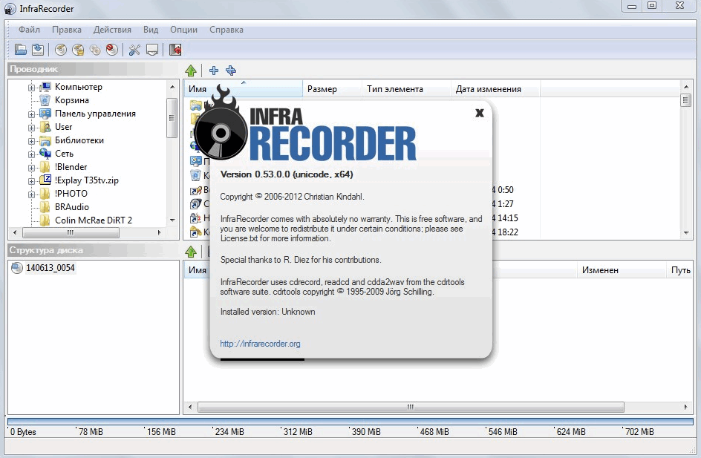Click down arrow of explorer tree scrollbar
The width and height of the screenshot is (701, 458).
tap(172, 220)
